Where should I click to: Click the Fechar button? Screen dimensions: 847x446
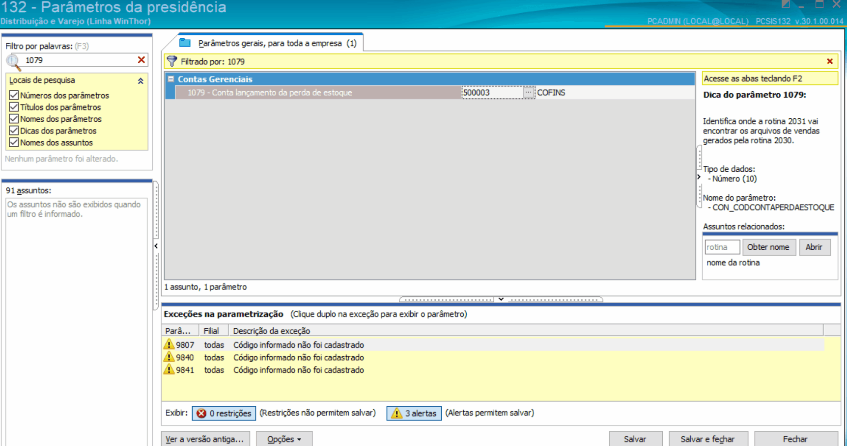coord(796,439)
